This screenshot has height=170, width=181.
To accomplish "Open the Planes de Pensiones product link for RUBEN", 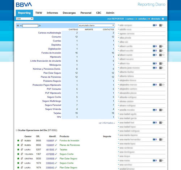I will point(70,145).
